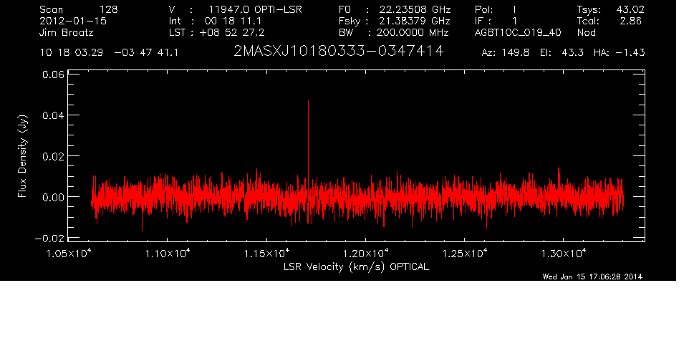The image size is (689, 351).
Task: Click the timestamp Wed Jan 15 17:06:26 2014
Action: (592, 277)
